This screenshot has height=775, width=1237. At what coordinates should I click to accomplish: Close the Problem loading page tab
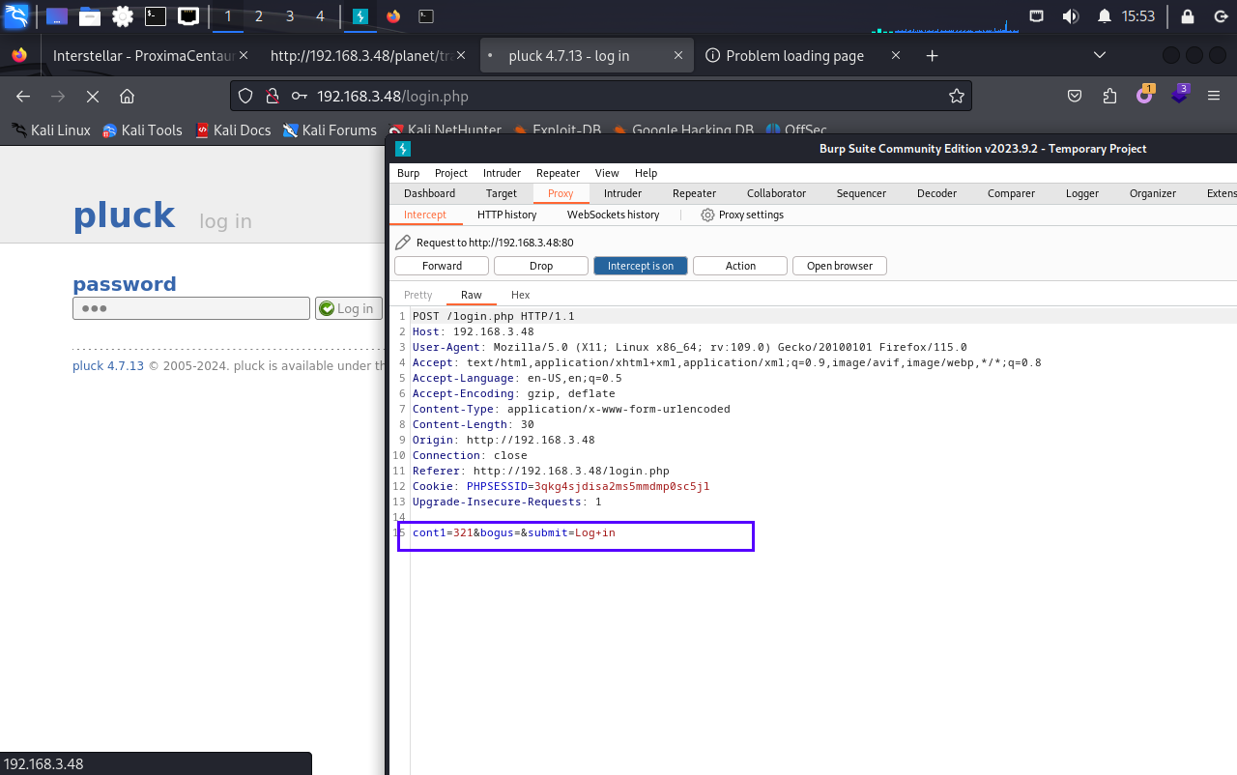click(894, 55)
